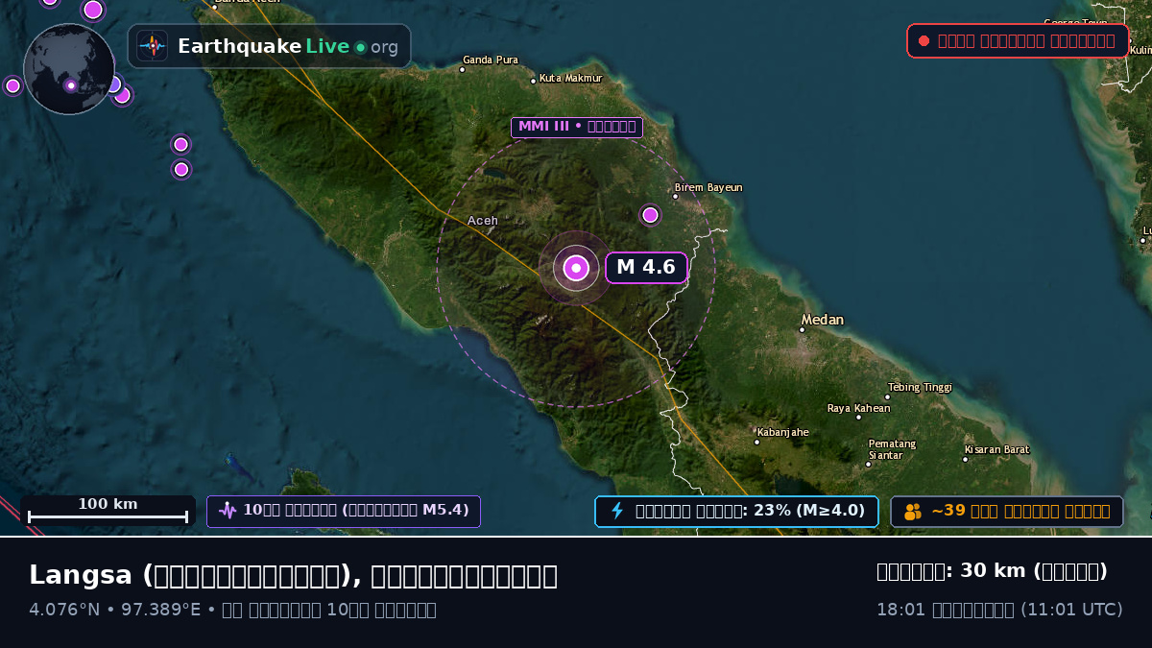This screenshot has width=1152, height=648.
Task: Click the Kuta Makmur town label
Action: point(571,79)
